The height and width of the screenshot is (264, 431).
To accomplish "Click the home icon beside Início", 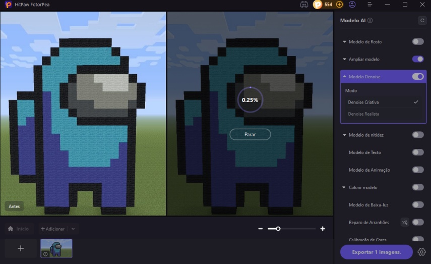I will pos(11,229).
